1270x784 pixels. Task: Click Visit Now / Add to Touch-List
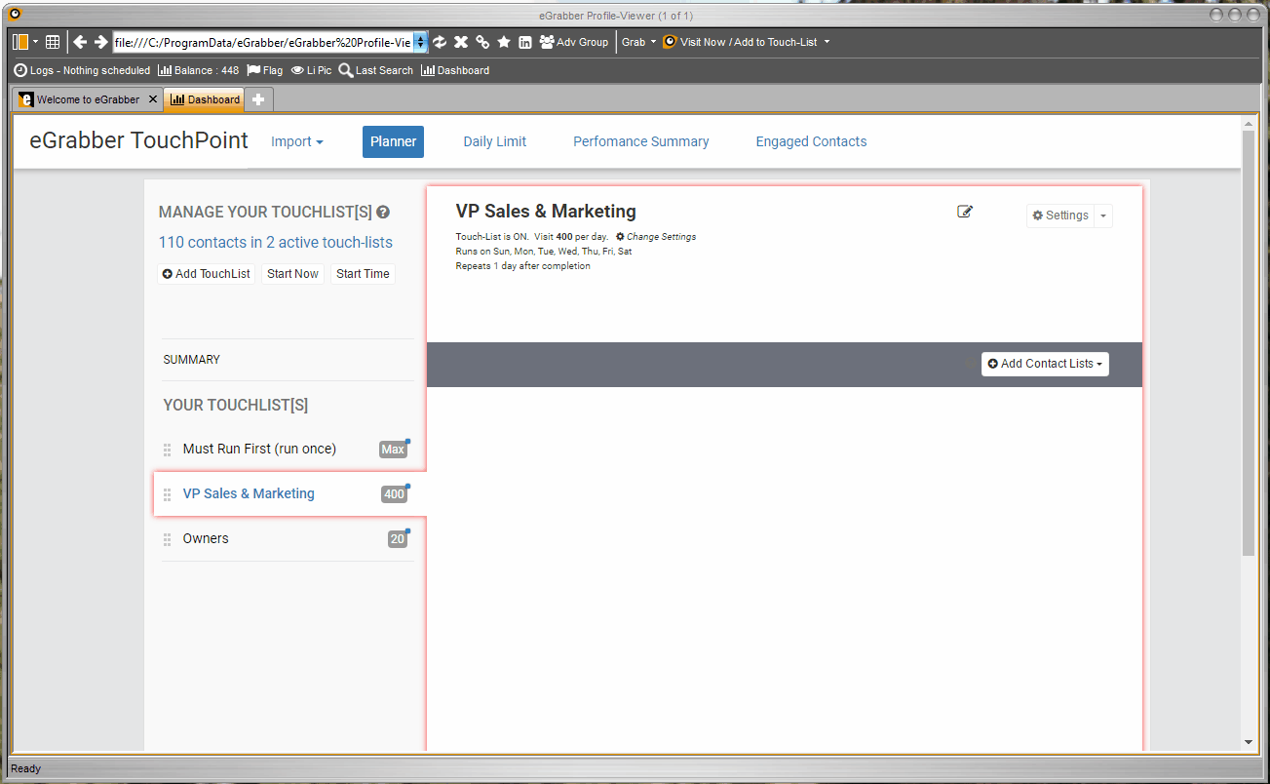point(741,42)
